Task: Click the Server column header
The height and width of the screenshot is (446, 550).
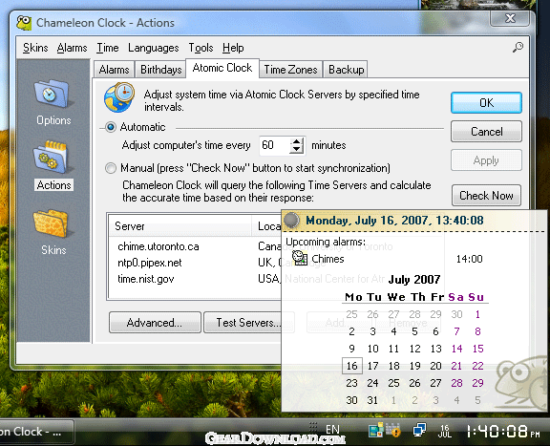Action: pyautogui.click(x=180, y=226)
